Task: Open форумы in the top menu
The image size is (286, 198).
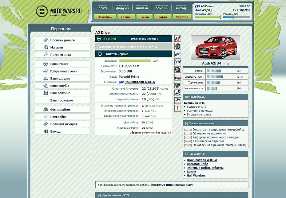Action: 123,8
